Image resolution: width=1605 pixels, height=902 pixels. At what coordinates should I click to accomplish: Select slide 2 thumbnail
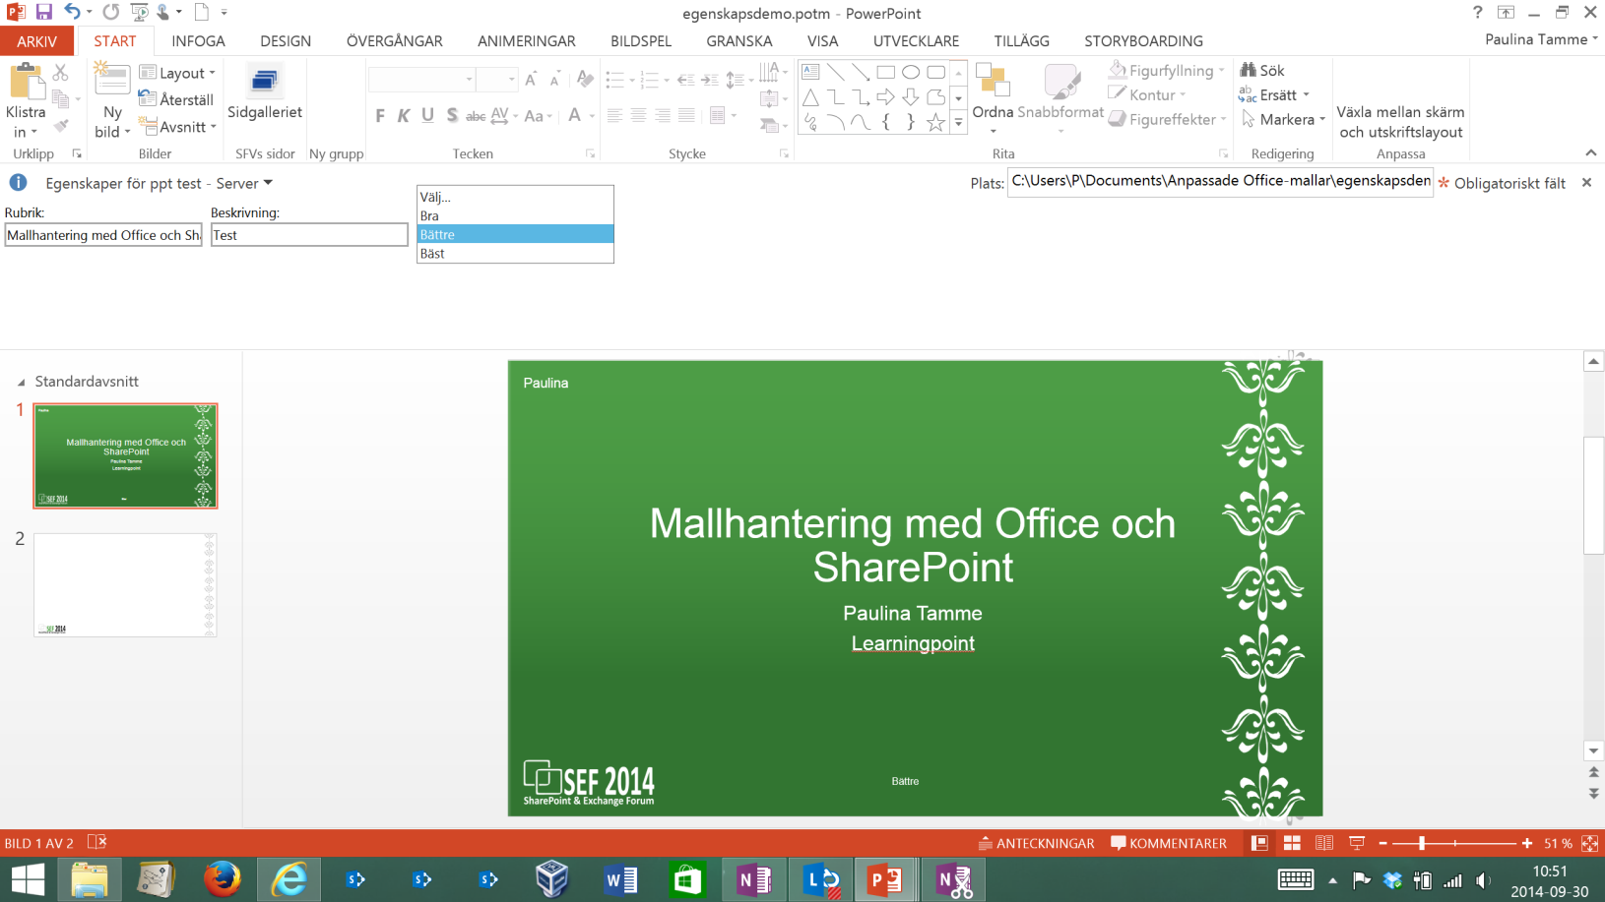(125, 585)
